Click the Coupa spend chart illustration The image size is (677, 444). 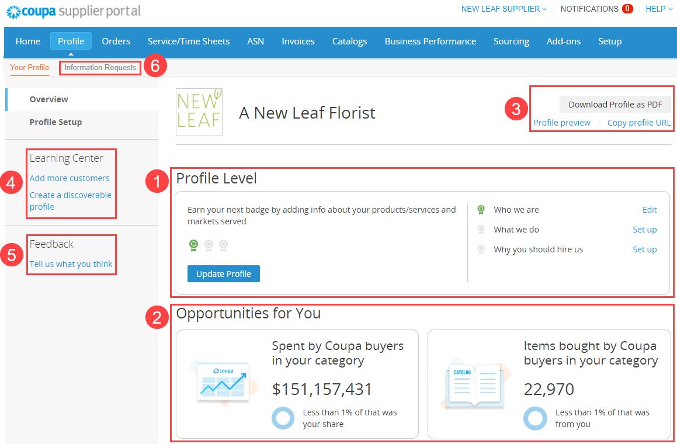point(223,383)
